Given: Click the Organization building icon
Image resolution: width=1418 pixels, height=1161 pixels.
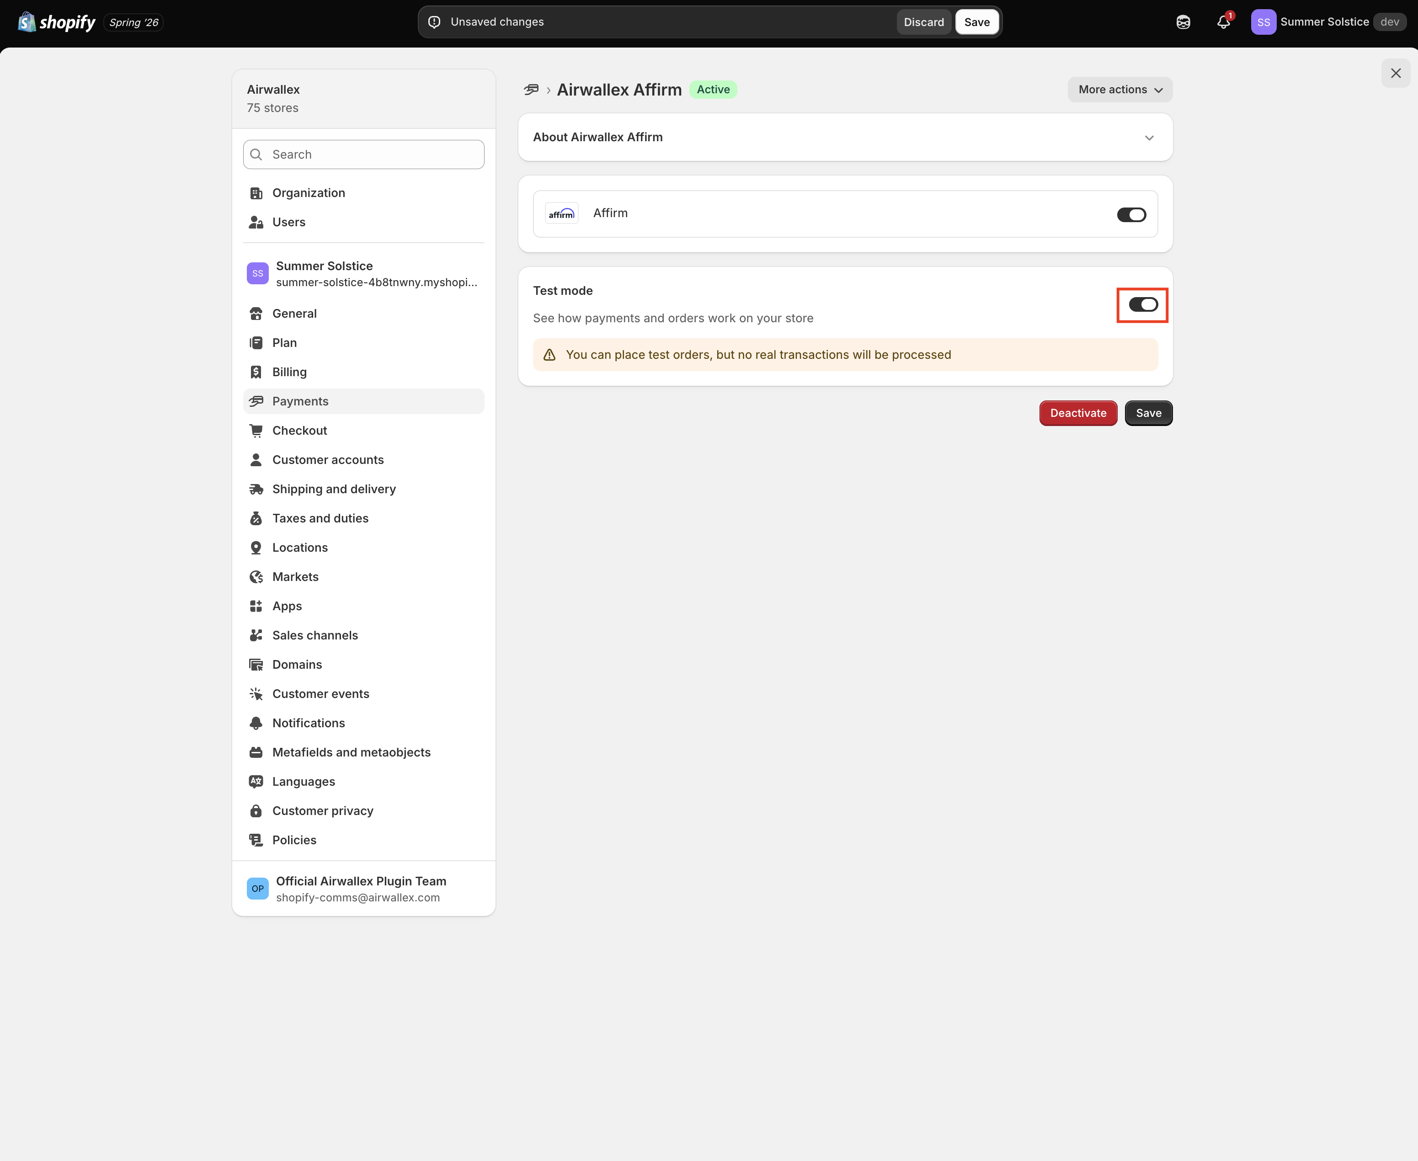Looking at the screenshot, I should (256, 193).
